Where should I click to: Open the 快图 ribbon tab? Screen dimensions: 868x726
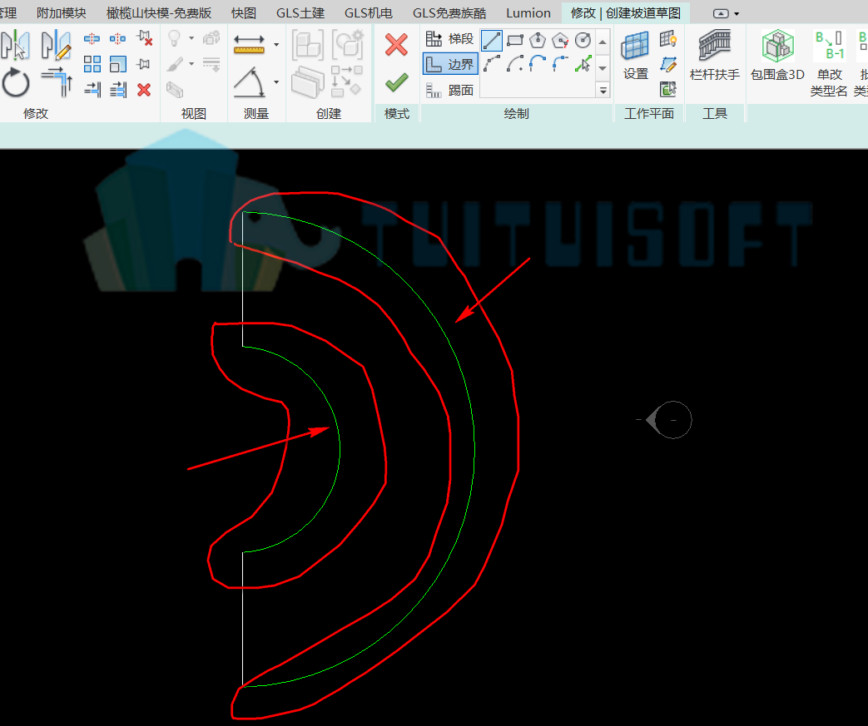244,12
